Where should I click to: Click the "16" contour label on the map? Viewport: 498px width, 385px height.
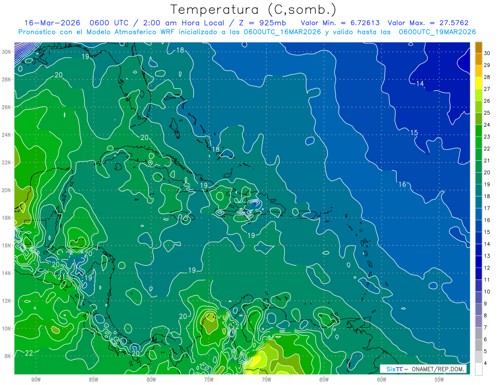pyautogui.click(x=402, y=184)
